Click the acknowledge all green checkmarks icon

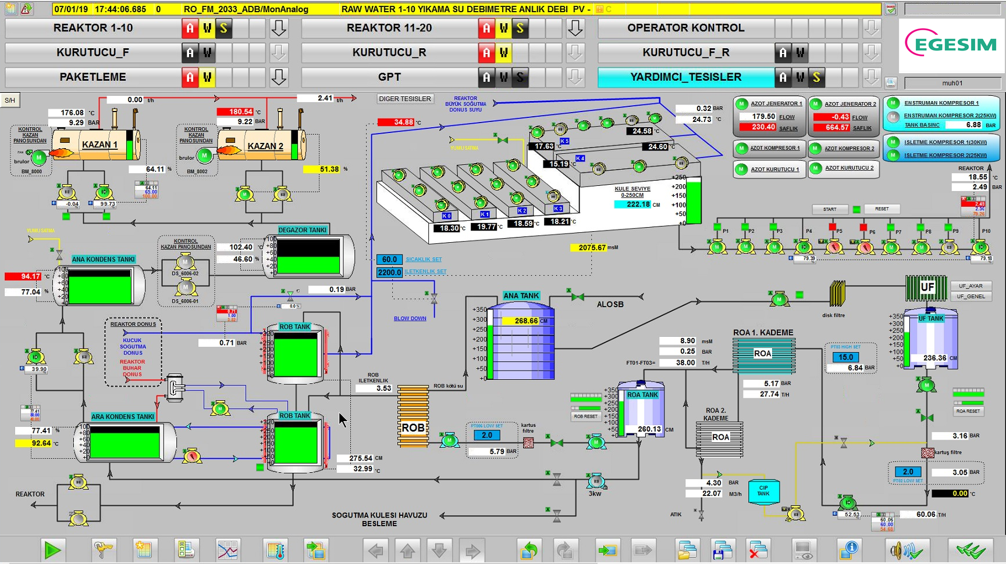pos(971,549)
